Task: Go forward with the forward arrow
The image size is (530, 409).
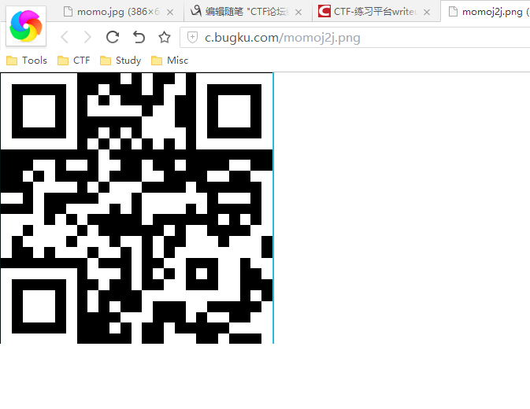Action: tap(87, 37)
